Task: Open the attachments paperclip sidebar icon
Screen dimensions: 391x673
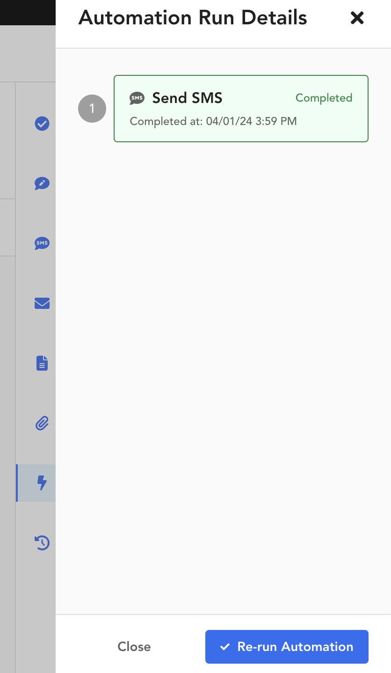Action: click(x=42, y=423)
